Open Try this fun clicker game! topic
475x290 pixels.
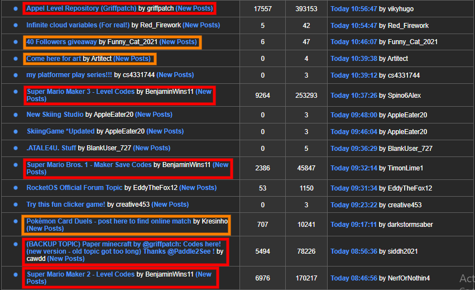(x=66, y=205)
